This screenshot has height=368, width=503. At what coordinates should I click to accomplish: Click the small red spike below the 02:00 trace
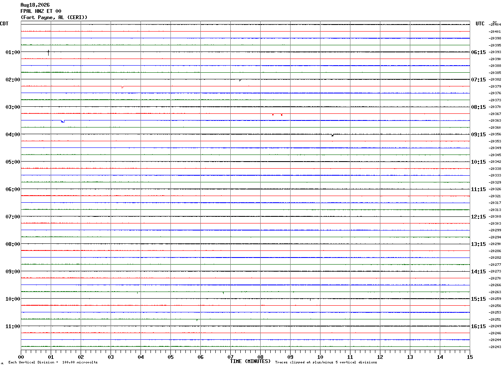[122, 87]
